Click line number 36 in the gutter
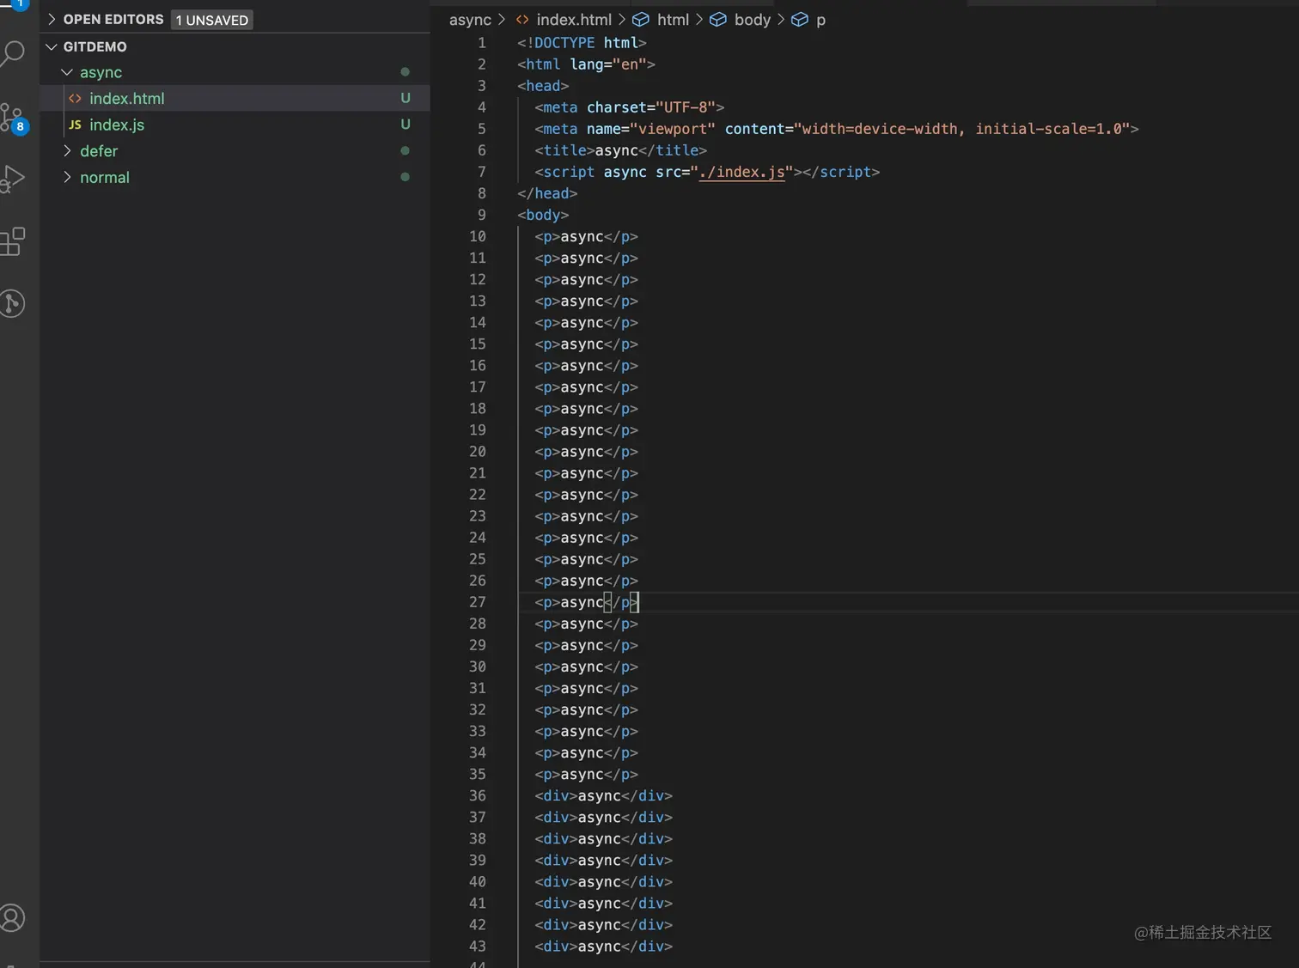This screenshot has height=968, width=1299. coord(478,795)
